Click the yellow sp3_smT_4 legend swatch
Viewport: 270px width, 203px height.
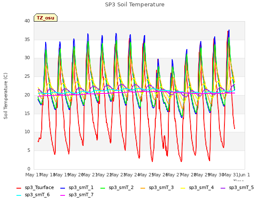tap(183, 188)
